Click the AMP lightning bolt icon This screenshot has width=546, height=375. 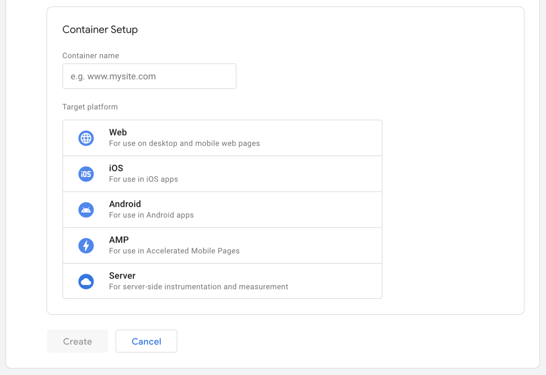[86, 245]
